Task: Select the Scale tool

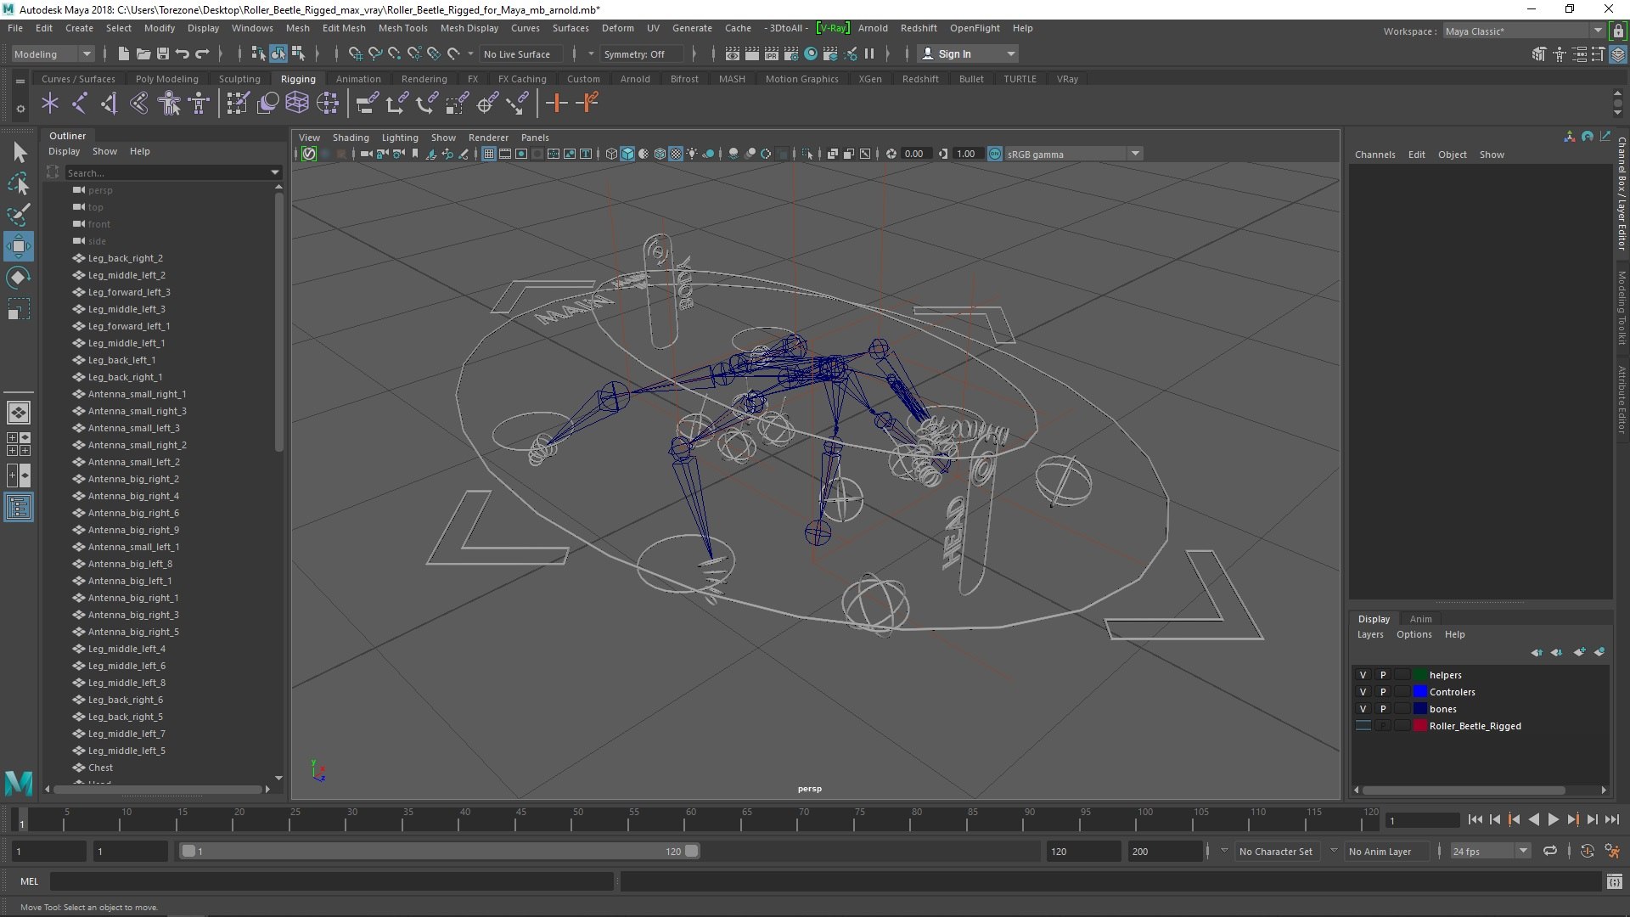Action: click(20, 309)
